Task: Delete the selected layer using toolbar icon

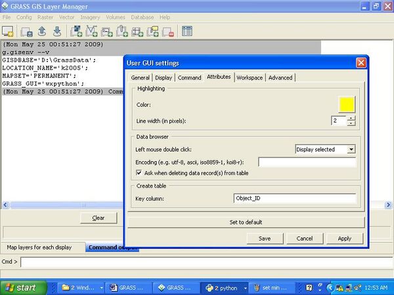Action: (168, 32)
